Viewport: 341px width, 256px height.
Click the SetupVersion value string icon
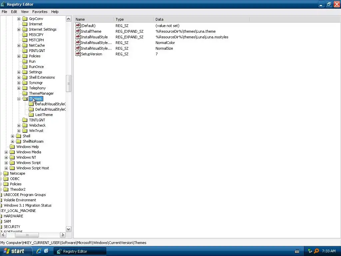pyautogui.click(x=78, y=54)
